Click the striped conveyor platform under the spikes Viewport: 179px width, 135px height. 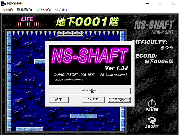[x=70, y=34]
